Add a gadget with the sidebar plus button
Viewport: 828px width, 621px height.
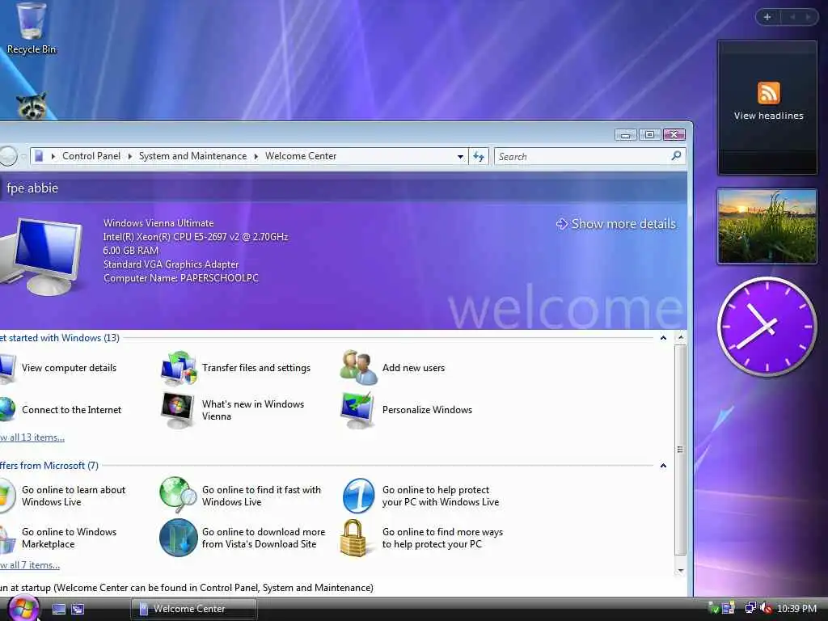point(767,17)
